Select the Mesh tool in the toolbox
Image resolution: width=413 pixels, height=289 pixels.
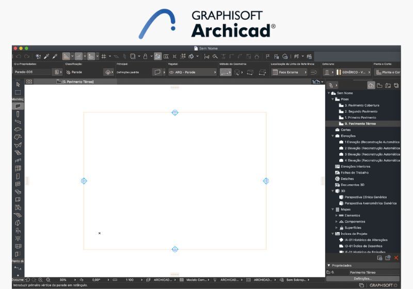click(x=18, y=215)
